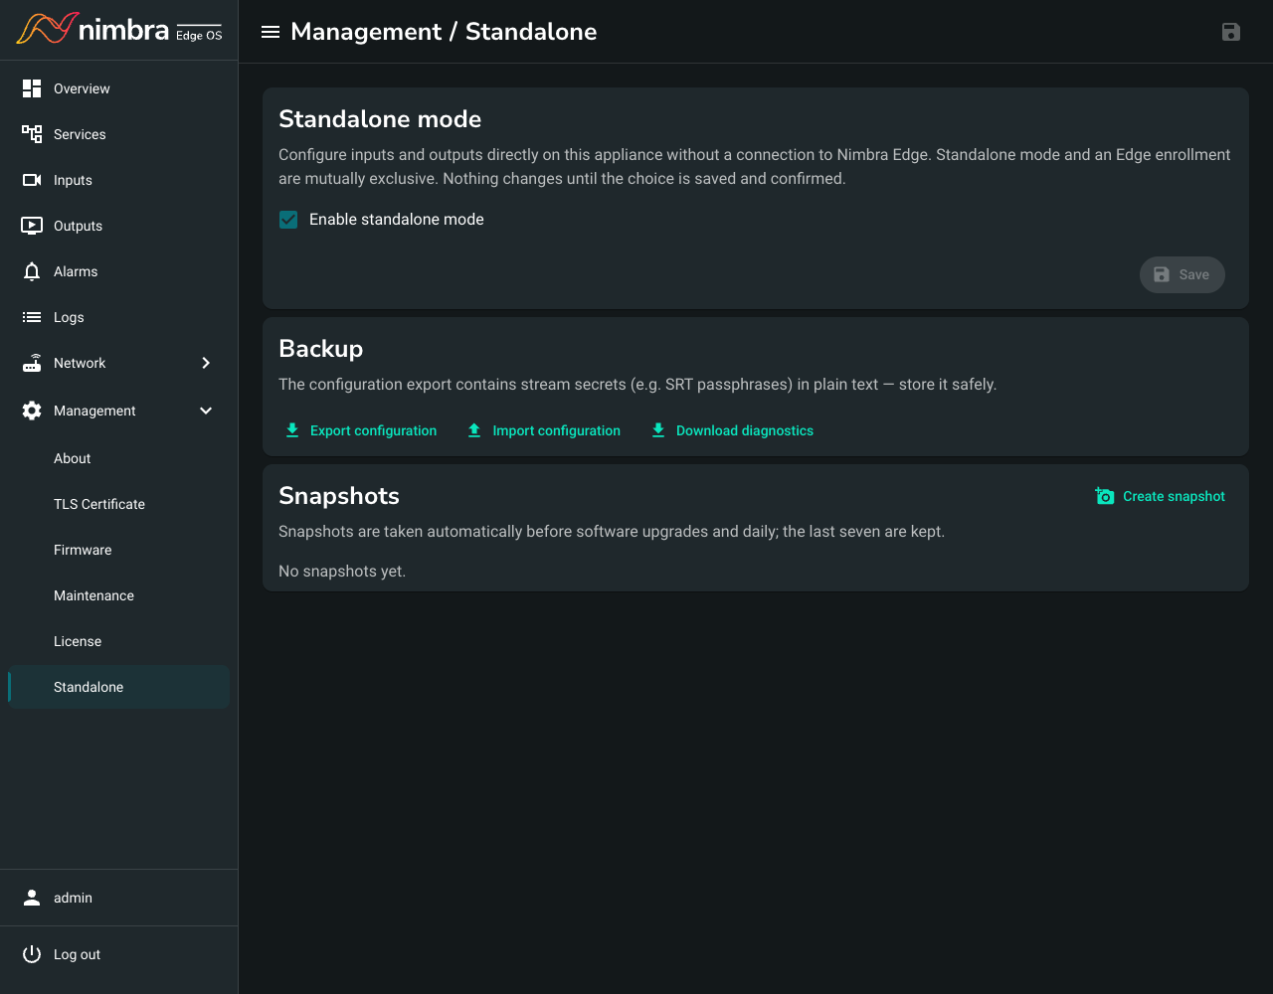Click the Logs list icon
1273x994 pixels.
tap(32, 317)
